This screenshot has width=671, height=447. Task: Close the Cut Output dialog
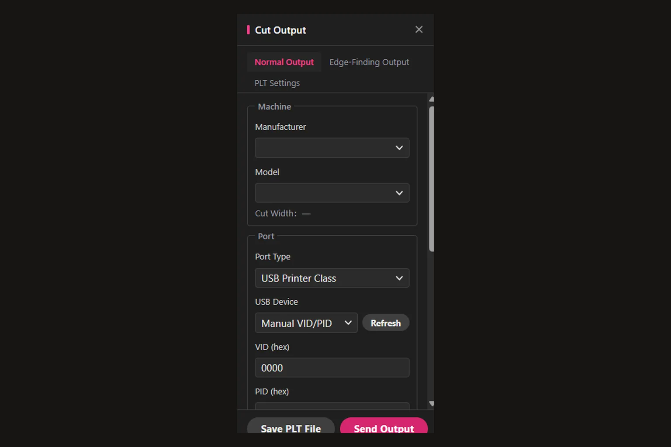click(419, 29)
